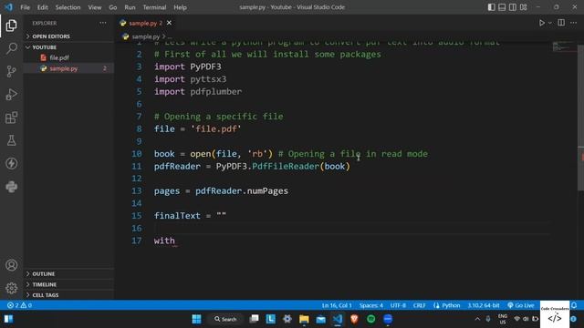Open errors and warnings status indicator
This screenshot has width=584, height=328.
coord(19,305)
